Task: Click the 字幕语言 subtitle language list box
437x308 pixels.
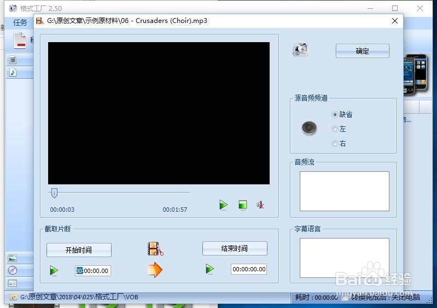Action: tap(345, 258)
